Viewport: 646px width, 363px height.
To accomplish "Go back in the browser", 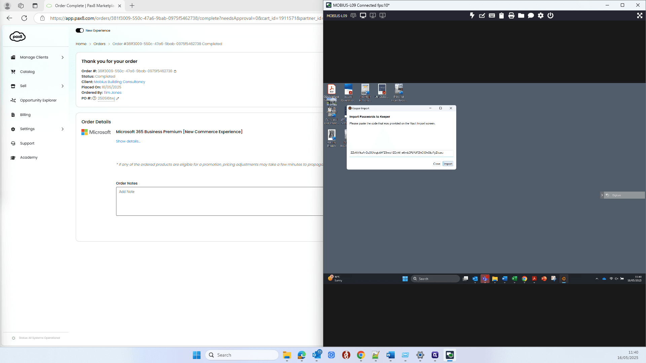I will pos(9,18).
